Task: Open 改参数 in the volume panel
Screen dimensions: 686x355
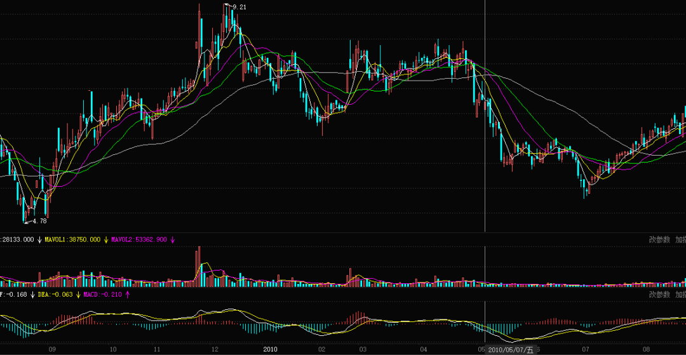Action: pyautogui.click(x=659, y=239)
